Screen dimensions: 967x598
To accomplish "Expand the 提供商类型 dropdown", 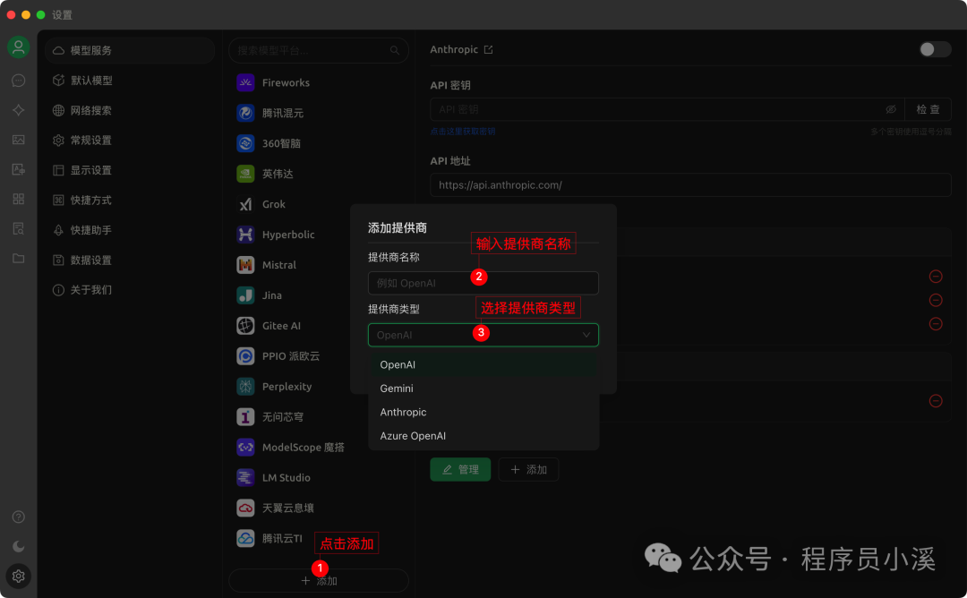I will point(483,335).
